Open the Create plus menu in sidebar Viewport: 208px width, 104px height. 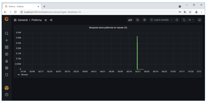click(7, 40)
